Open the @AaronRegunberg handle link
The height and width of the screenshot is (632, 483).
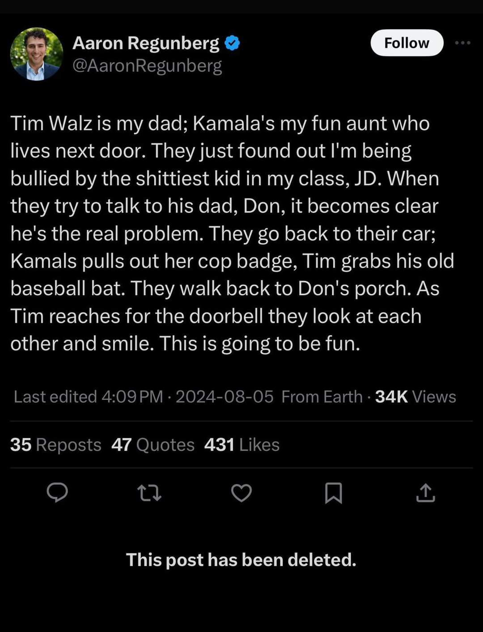(147, 66)
